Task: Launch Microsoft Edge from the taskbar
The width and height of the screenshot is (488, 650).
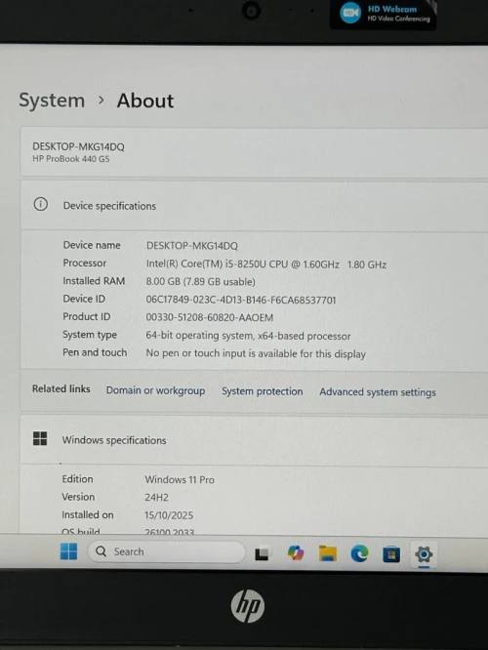Action: [x=359, y=553]
